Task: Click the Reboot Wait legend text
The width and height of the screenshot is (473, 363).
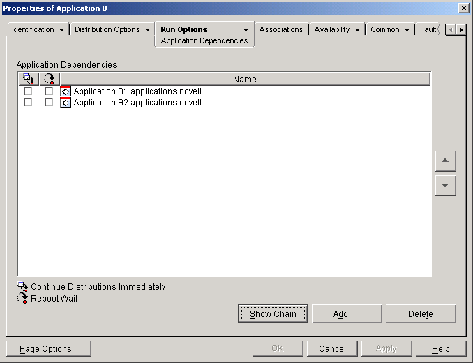Action: 54,298
